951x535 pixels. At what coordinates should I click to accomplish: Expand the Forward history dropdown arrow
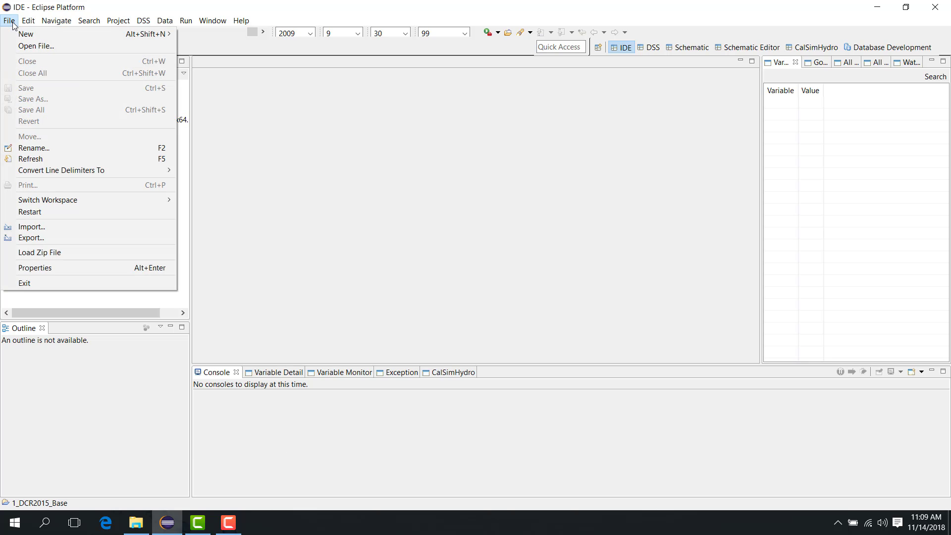tap(625, 32)
